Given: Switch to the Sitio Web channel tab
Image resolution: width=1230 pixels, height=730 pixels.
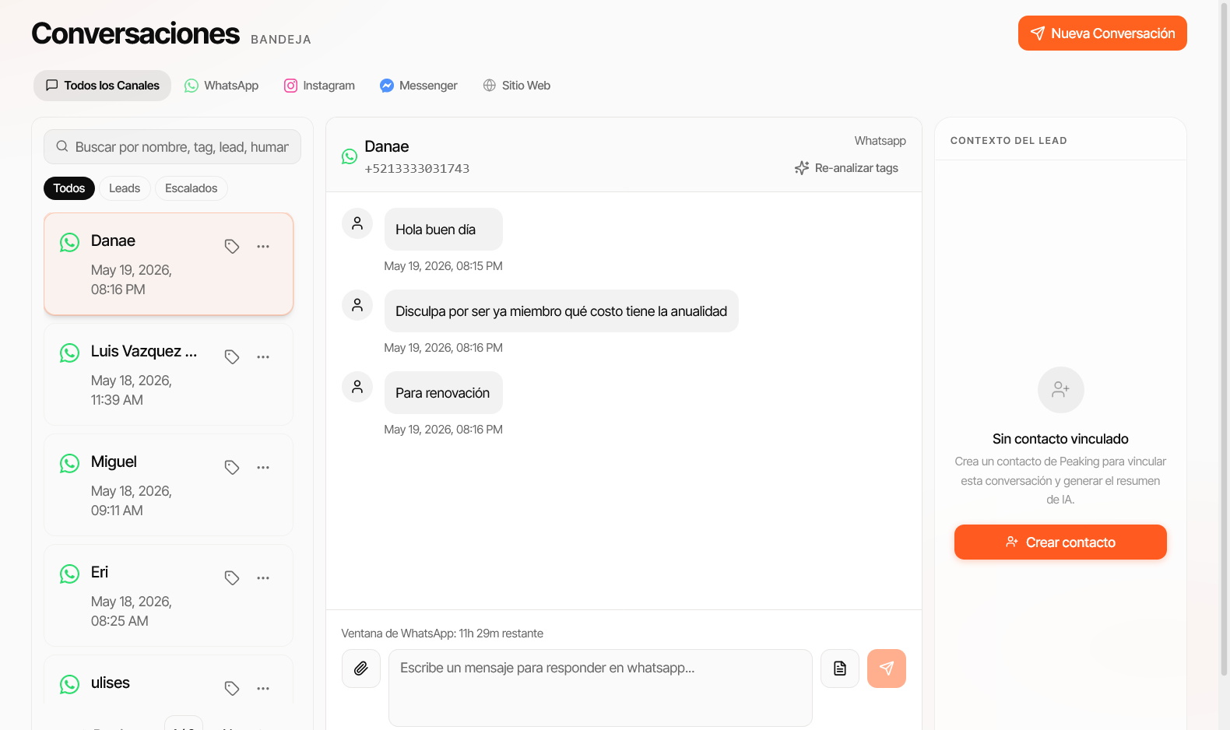Looking at the screenshot, I should pos(517,86).
